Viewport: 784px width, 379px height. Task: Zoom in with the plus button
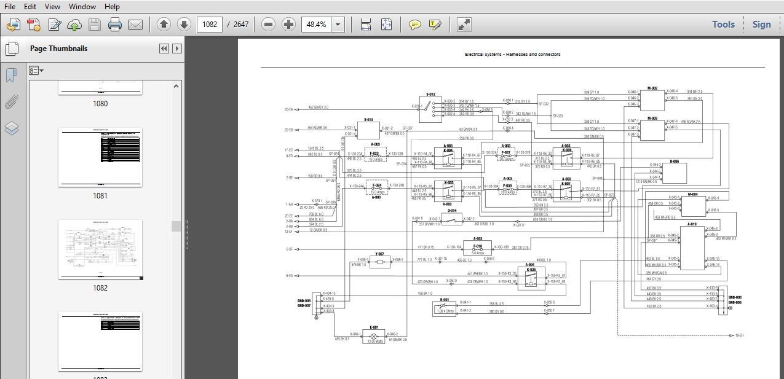click(288, 25)
